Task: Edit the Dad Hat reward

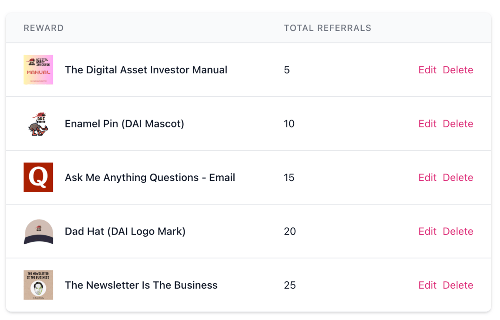Action: pos(427,231)
